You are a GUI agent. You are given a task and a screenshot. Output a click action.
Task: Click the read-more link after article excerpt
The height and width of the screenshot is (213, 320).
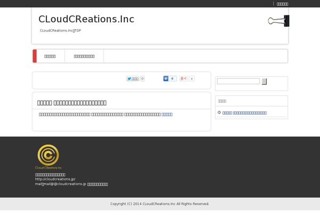[x=167, y=114]
